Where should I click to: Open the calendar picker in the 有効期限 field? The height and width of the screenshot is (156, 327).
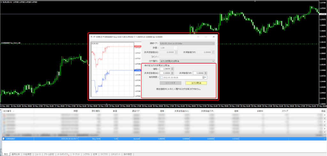coord(205,77)
